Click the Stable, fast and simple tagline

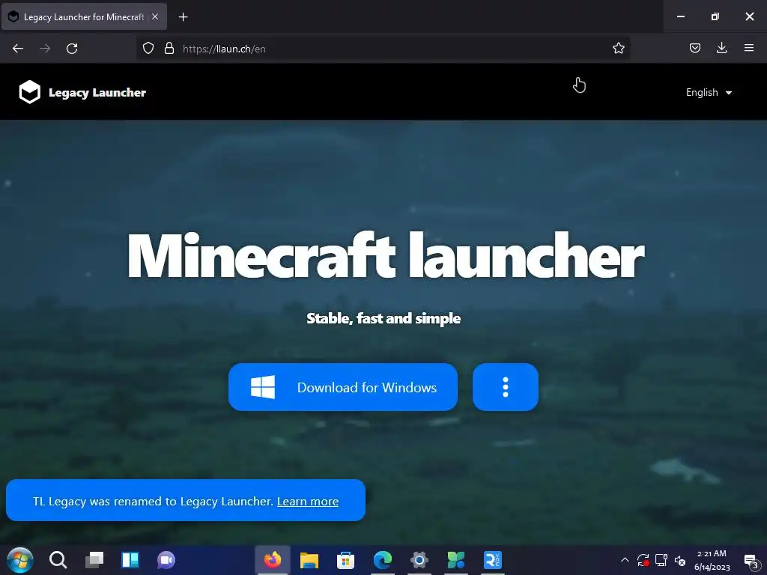click(x=383, y=318)
